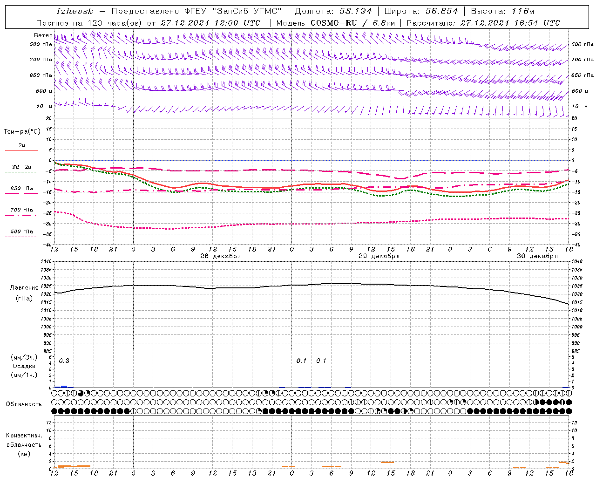This screenshot has width=596, height=477.
Task: Click the 0.3 precipitation amount value
Action: click(64, 361)
